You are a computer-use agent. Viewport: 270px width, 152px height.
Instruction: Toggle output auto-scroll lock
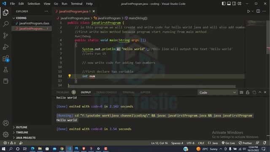(248, 92)
